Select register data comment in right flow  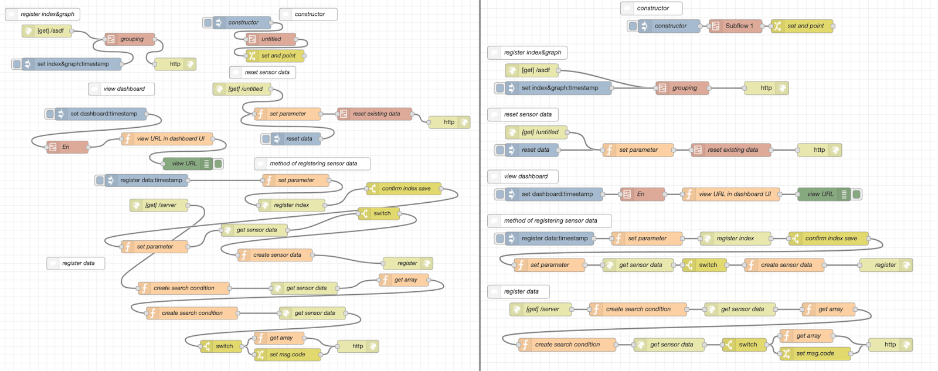click(x=518, y=291)
